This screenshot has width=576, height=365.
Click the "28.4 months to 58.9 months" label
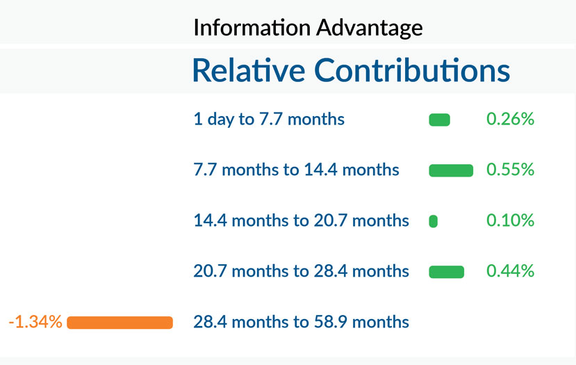(x=301, y=322)
